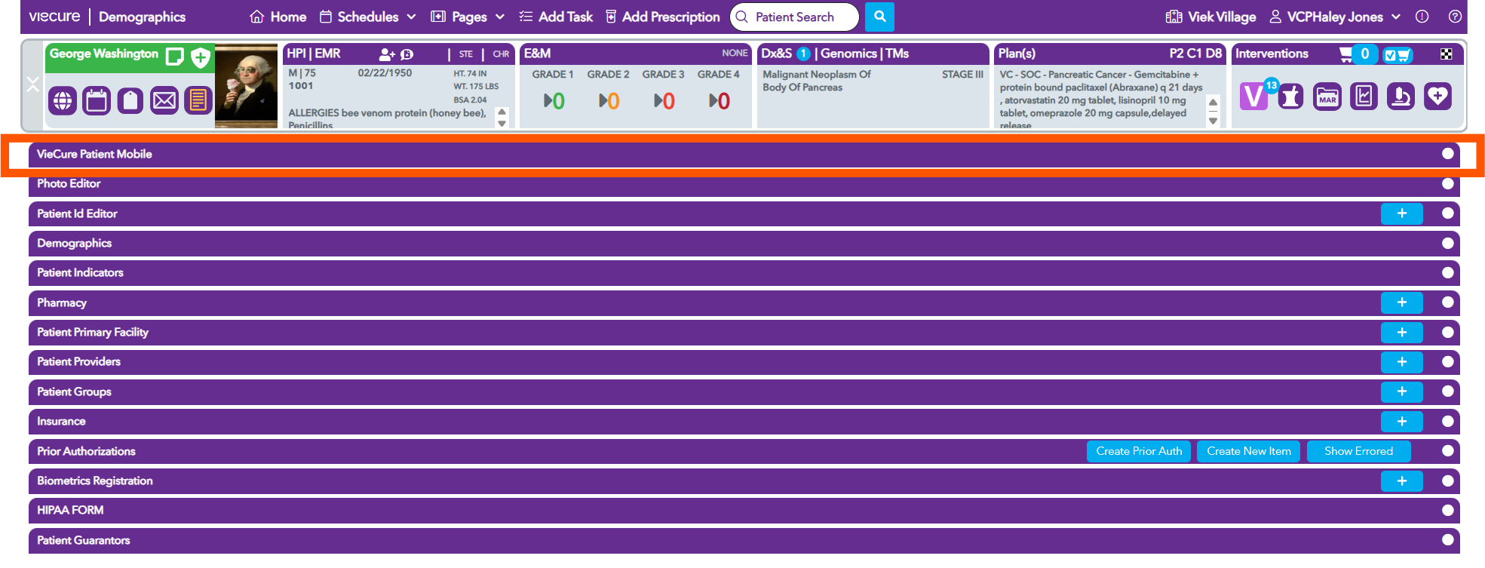Open the patient calendar icon

[x=97, y=100]
